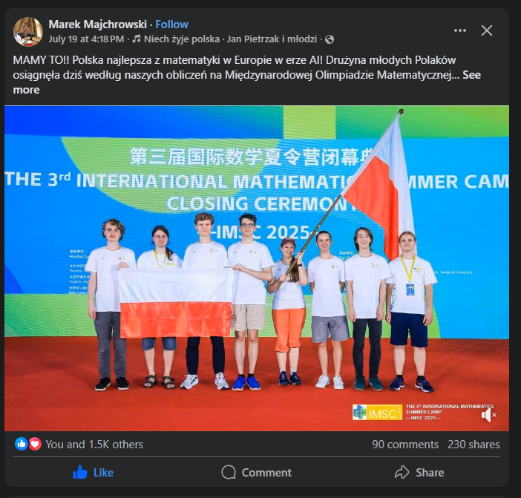Click the blue thumbs-up reaction icon

pos(22,444)
